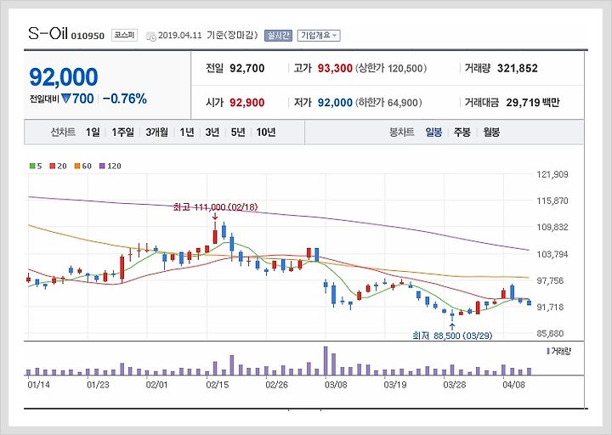This screenshot has width=612, height=435.
Task: Click the red 20-day moving average legend
Action: 58,167
